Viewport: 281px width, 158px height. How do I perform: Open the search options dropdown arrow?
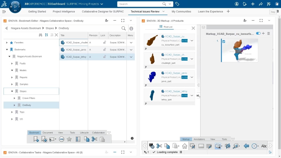pyautogui.click(x=170, y=4)
